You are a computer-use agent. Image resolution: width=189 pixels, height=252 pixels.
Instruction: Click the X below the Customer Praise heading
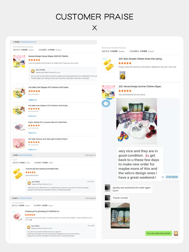(94, 28)
